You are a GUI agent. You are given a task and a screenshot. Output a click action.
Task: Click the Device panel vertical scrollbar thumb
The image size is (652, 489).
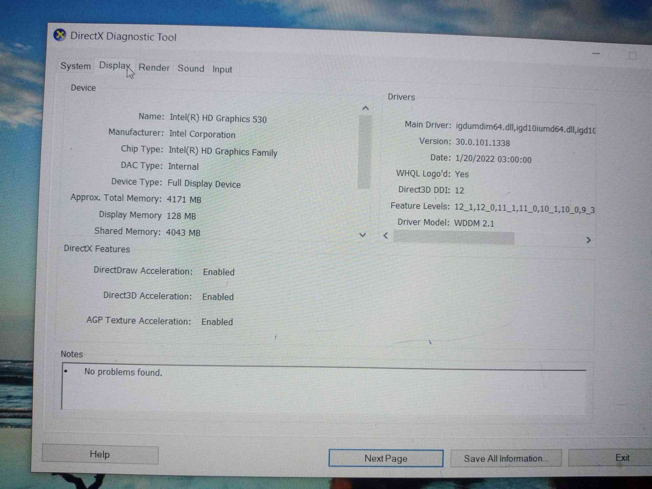pyautogui.click(x=364, y=152)
